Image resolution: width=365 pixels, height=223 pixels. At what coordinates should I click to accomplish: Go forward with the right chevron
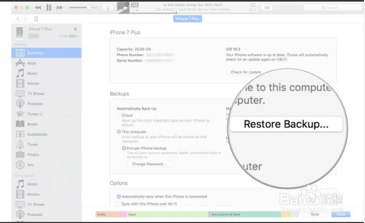click(x=25, y=19)
